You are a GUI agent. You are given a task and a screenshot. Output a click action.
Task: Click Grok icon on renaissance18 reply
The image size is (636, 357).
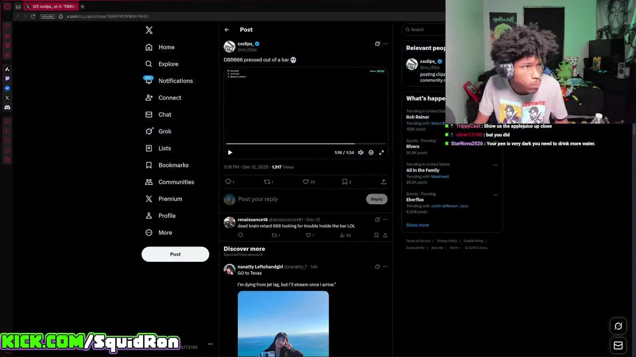(377, 220)
